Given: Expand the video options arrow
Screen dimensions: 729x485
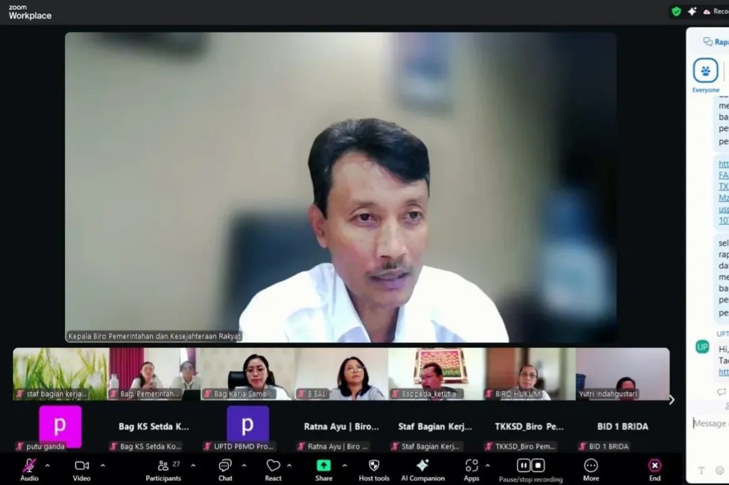Looking at the screenshot, I should tap(103, 465).
